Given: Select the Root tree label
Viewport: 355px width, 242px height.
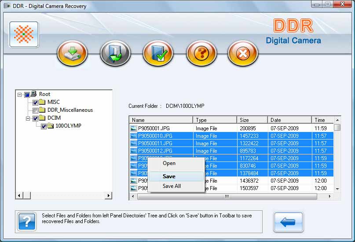Looking at the screenshot, I should click(x=44, y=94).
